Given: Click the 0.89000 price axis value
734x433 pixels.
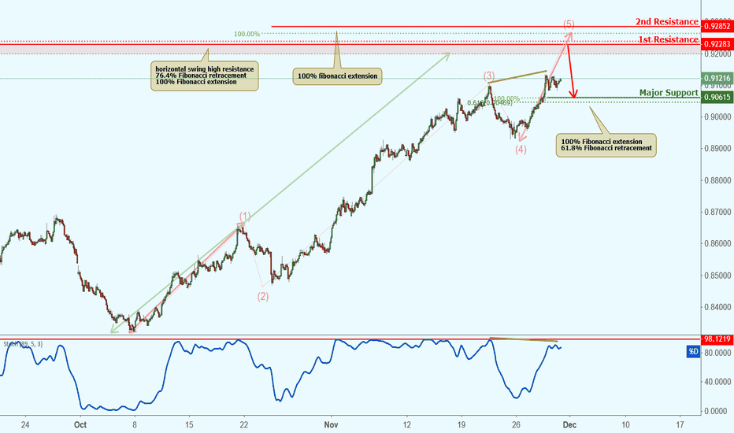Looking at the screenshot, I should click(717, 148).
